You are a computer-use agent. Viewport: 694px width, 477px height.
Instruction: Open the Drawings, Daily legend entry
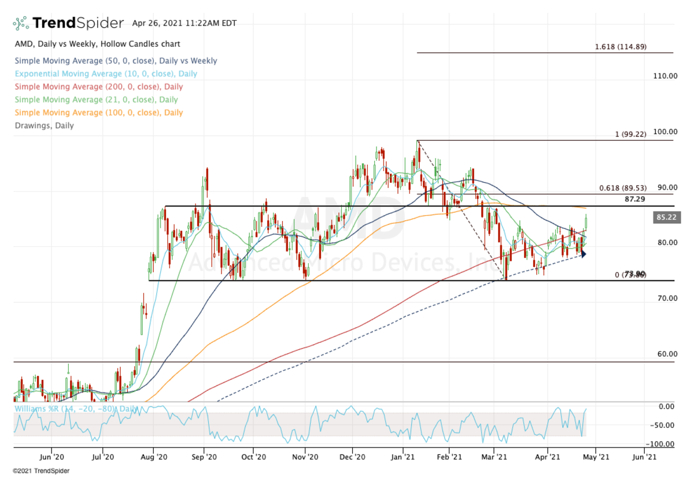tap(44, 125)
